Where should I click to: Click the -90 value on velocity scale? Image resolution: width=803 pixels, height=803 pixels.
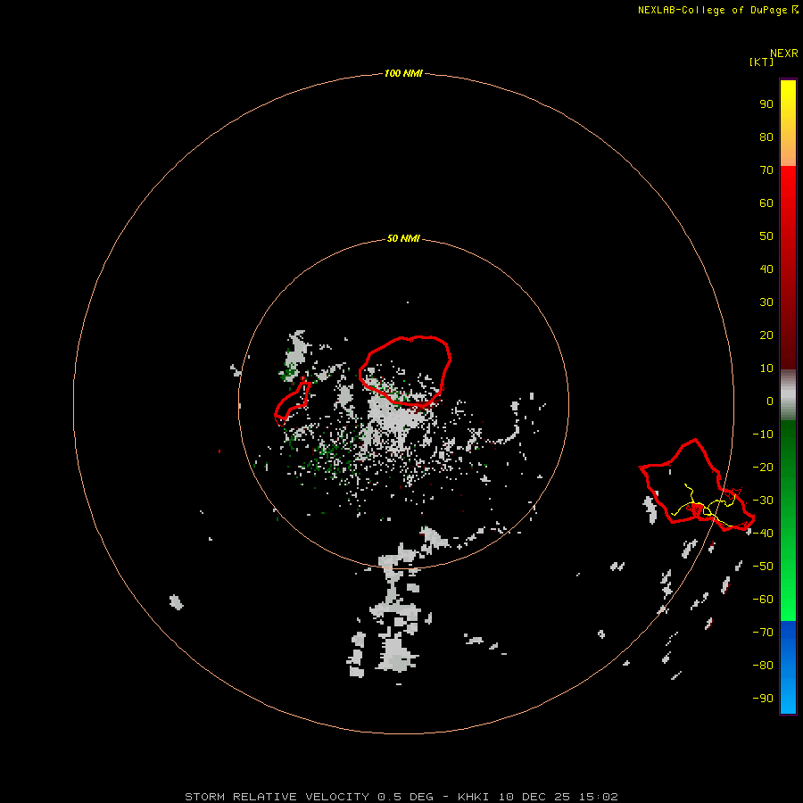763,699
